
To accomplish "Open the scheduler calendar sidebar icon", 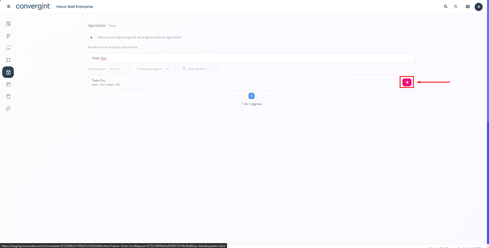I will point(8,72).
